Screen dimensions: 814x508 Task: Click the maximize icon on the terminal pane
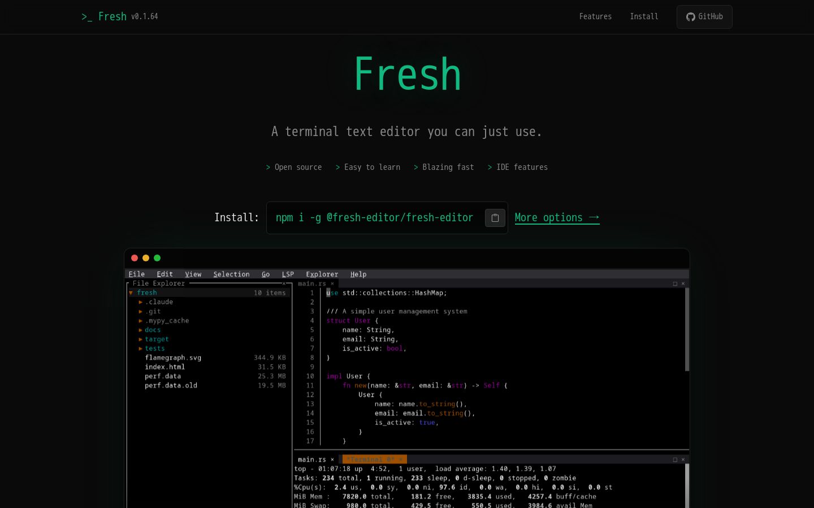click(674, 459)
